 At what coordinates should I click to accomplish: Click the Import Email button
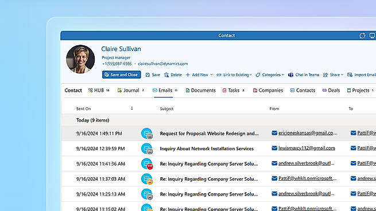(362, 75)
